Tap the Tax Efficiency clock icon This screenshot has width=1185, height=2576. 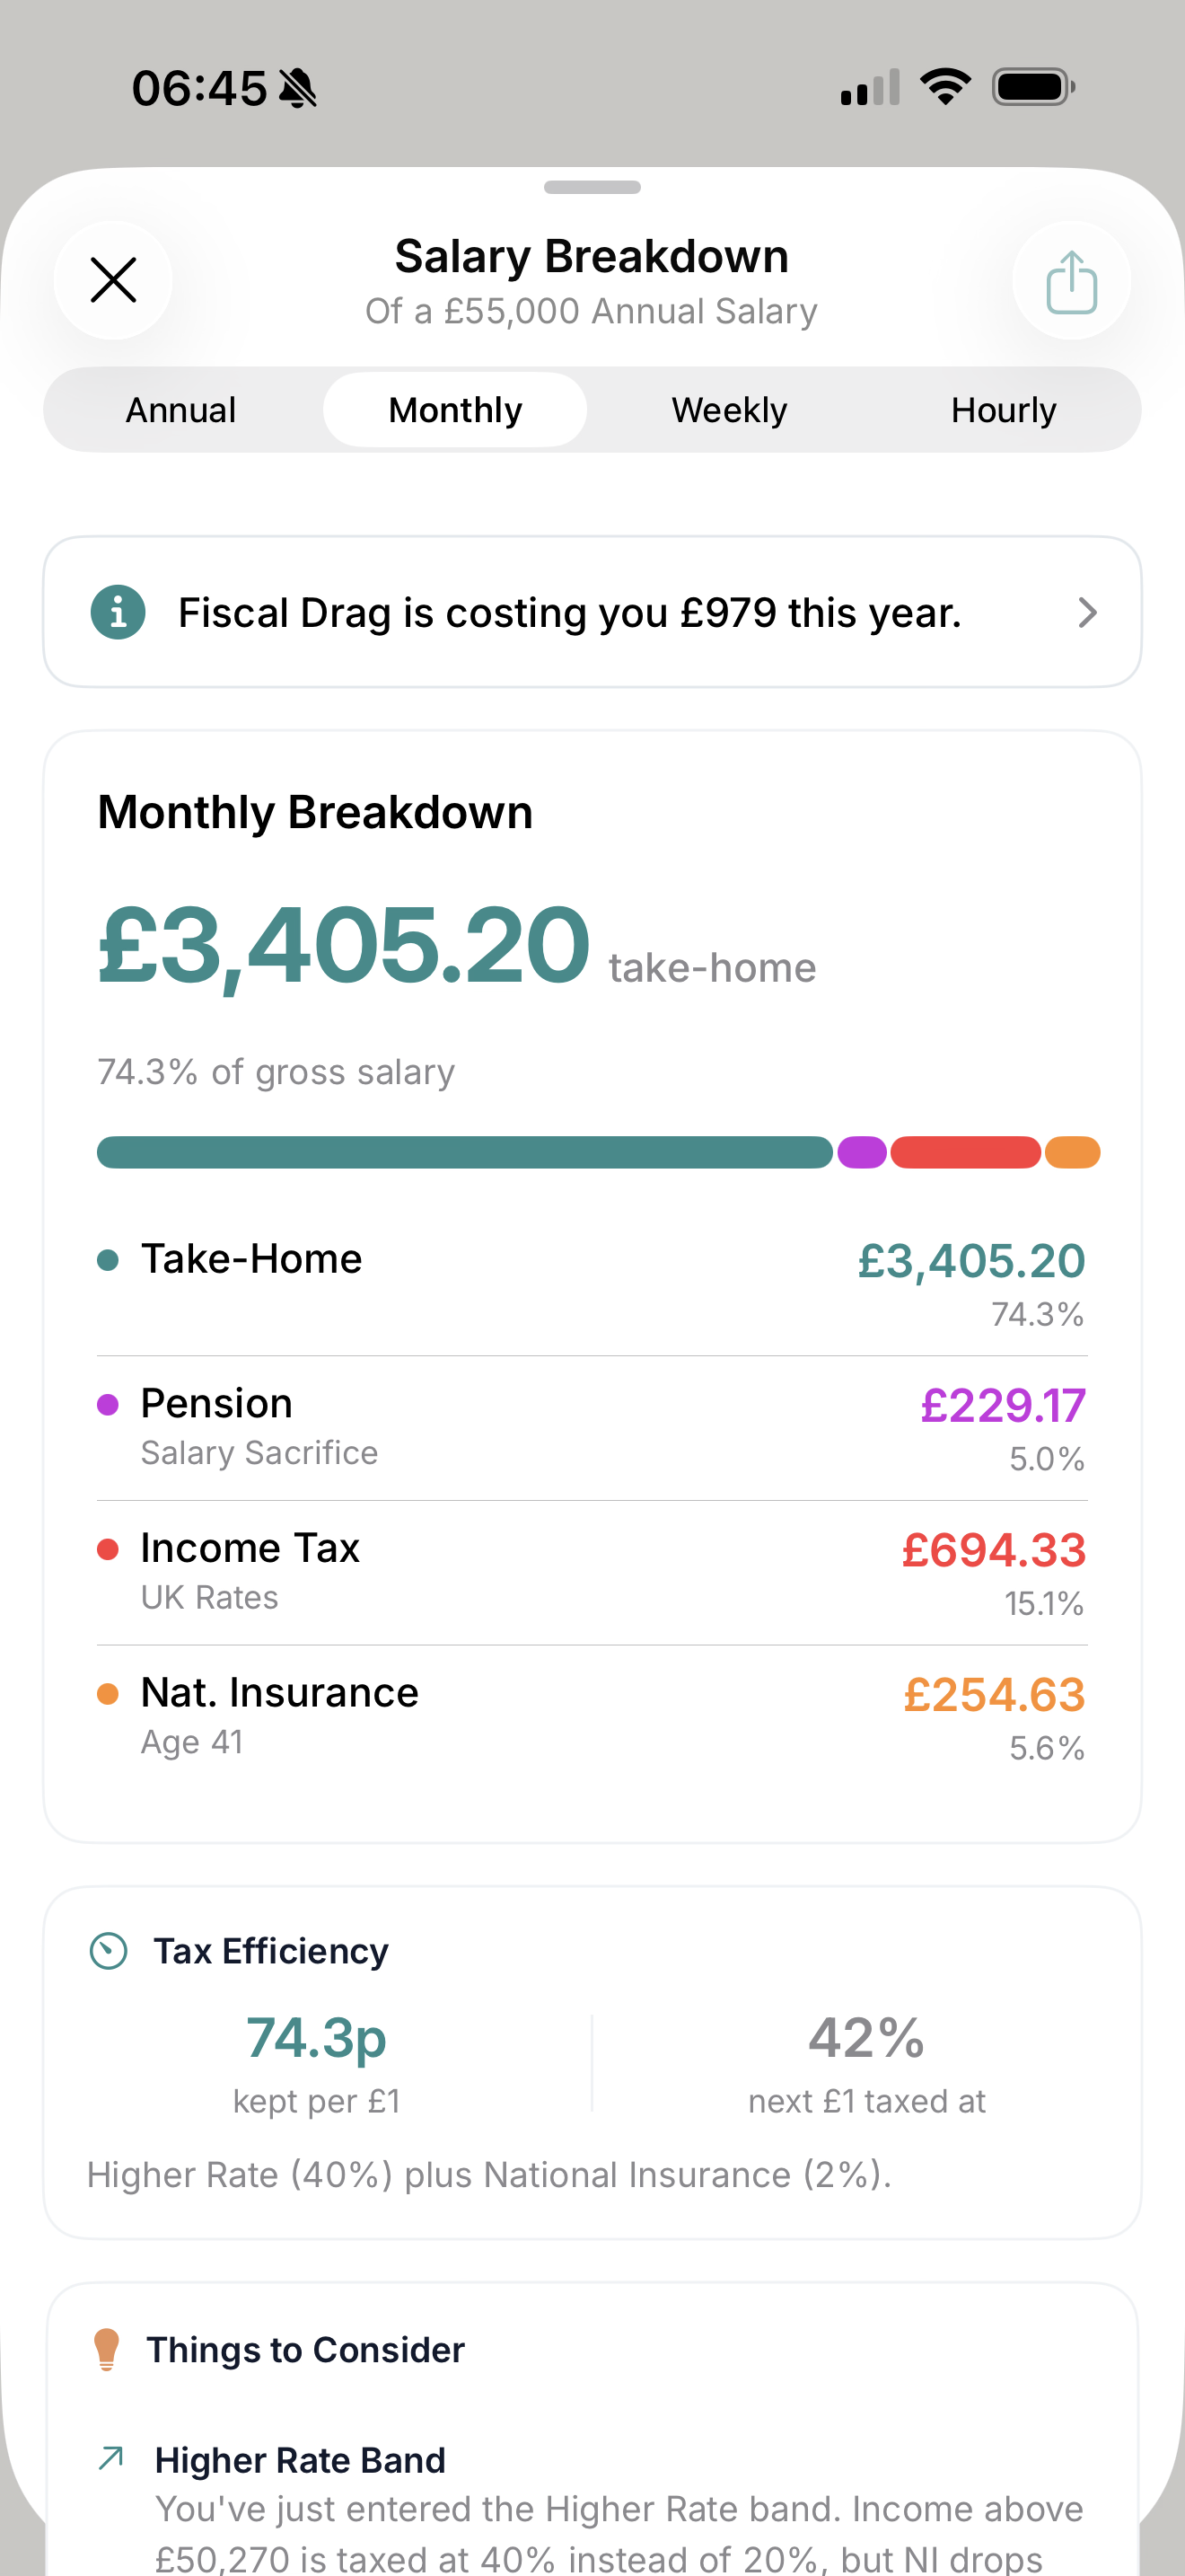[x=108, y=1950]
